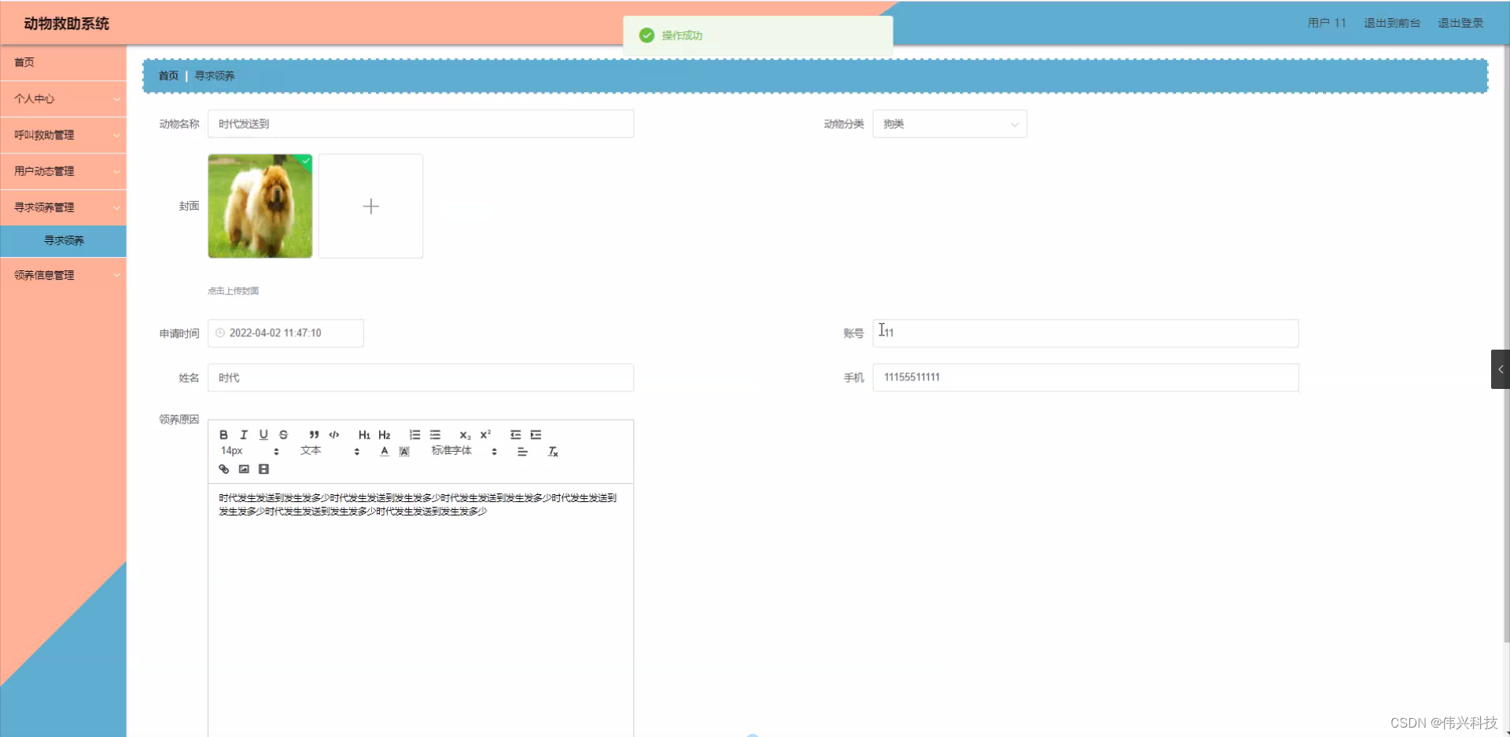
Task: Select 寻求领养 in the sidebar menu
Action: pos(64,240)
